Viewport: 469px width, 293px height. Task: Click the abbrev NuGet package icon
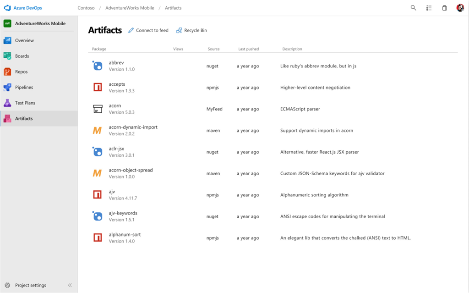[97, 66]
